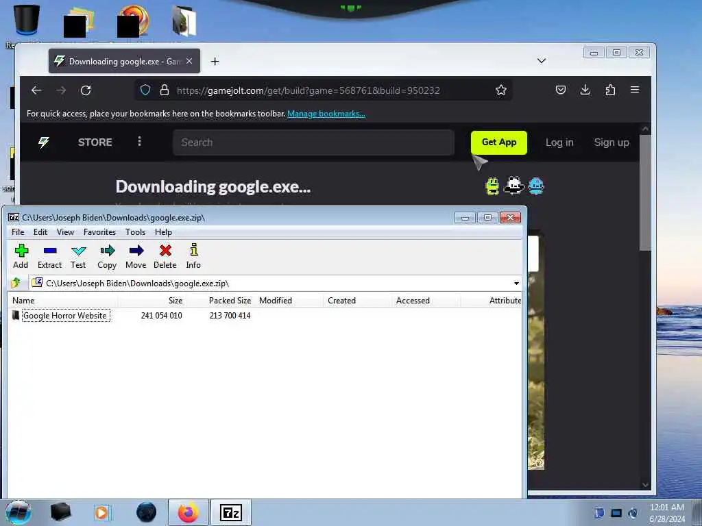This screenshot has height=526, width=702.
Task: Open the Favorites menu in 7-Zip
Action: (x=99, y=231)
